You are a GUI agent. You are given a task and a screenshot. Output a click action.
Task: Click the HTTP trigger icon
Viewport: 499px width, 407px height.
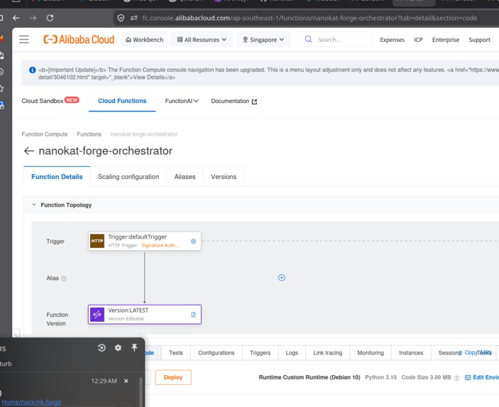pos(97,241)
